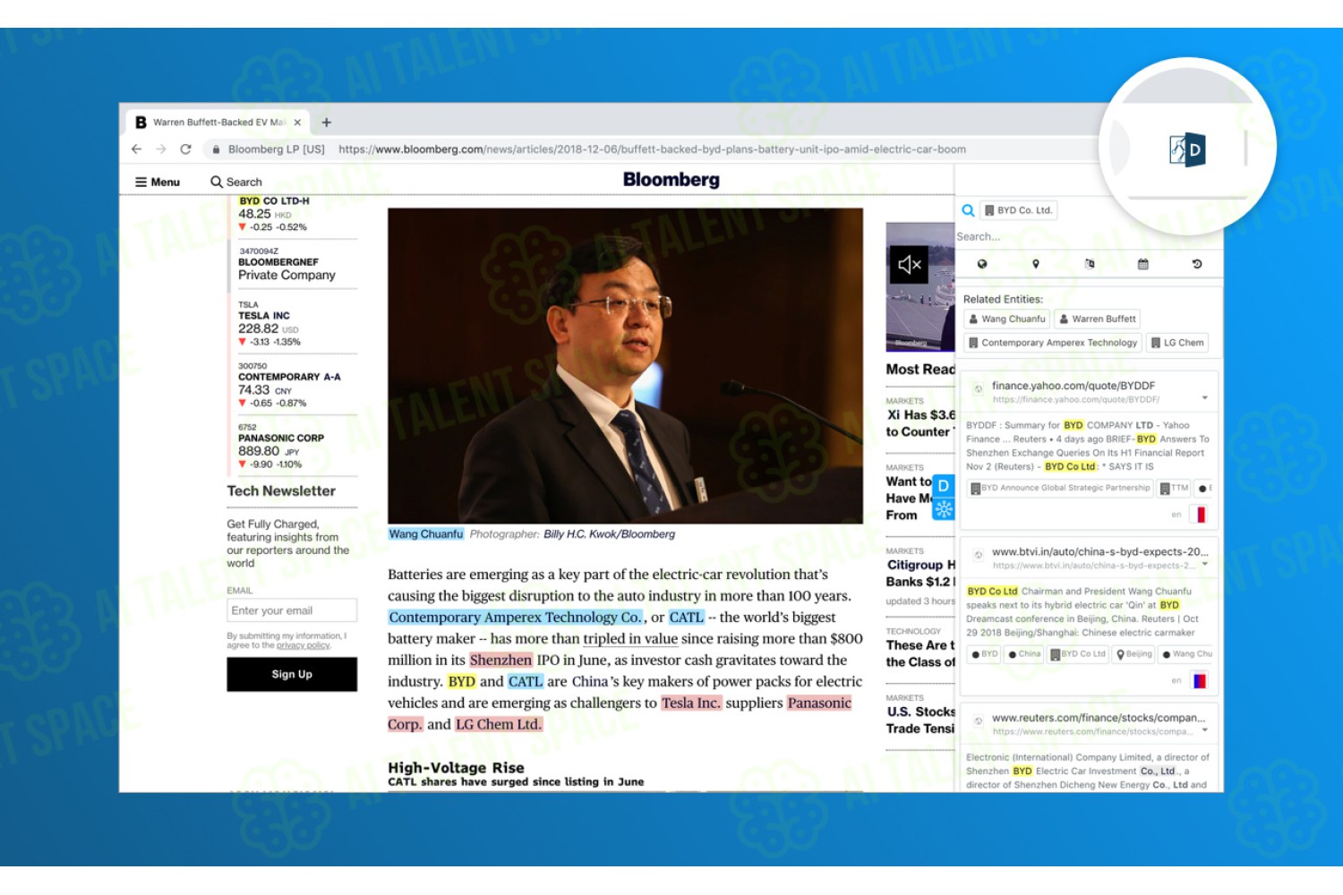The height and width of the screenshot is (895, 1343).
Task: Click the flag swatch in btvi result
Action: click(x=1200, y=681)
